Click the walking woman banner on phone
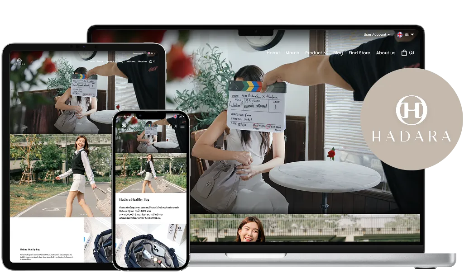469x273 pixels. point(151,173)
